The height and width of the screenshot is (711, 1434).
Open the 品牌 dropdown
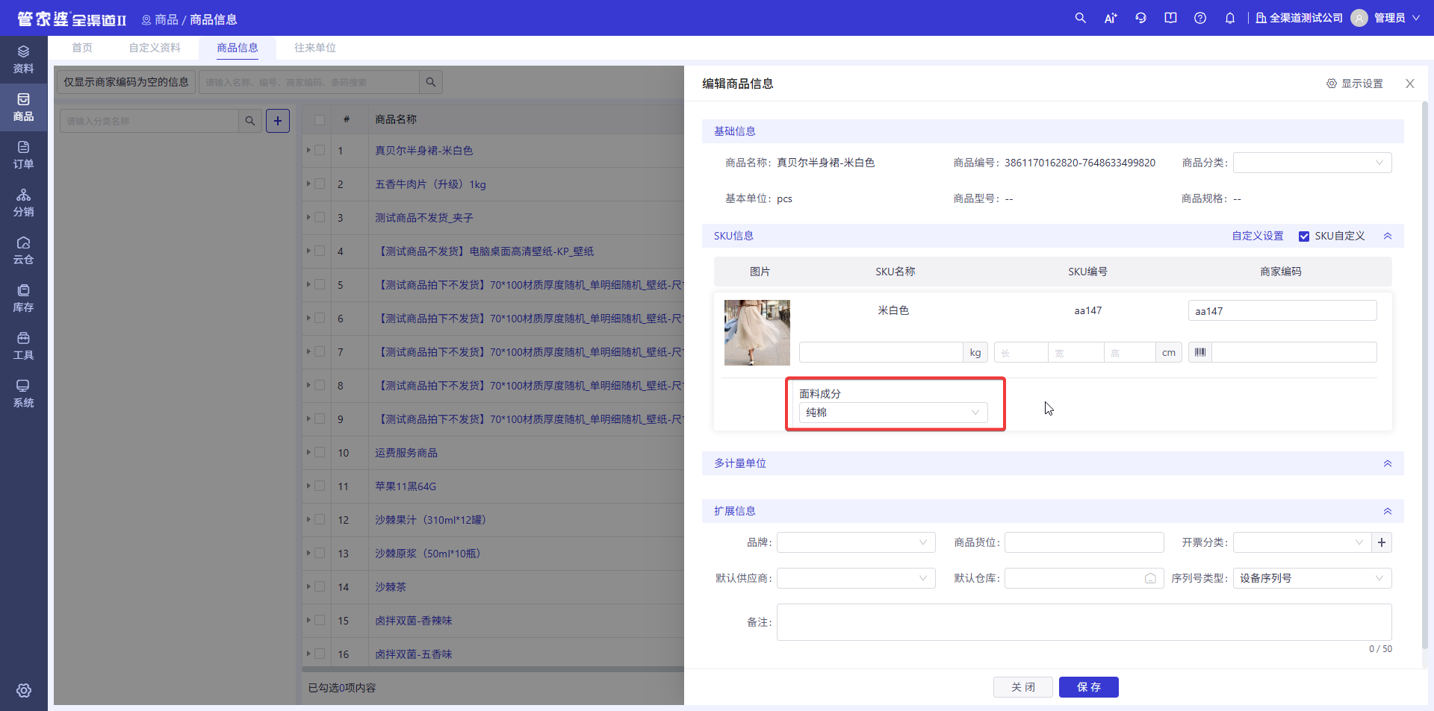point(856,542)
